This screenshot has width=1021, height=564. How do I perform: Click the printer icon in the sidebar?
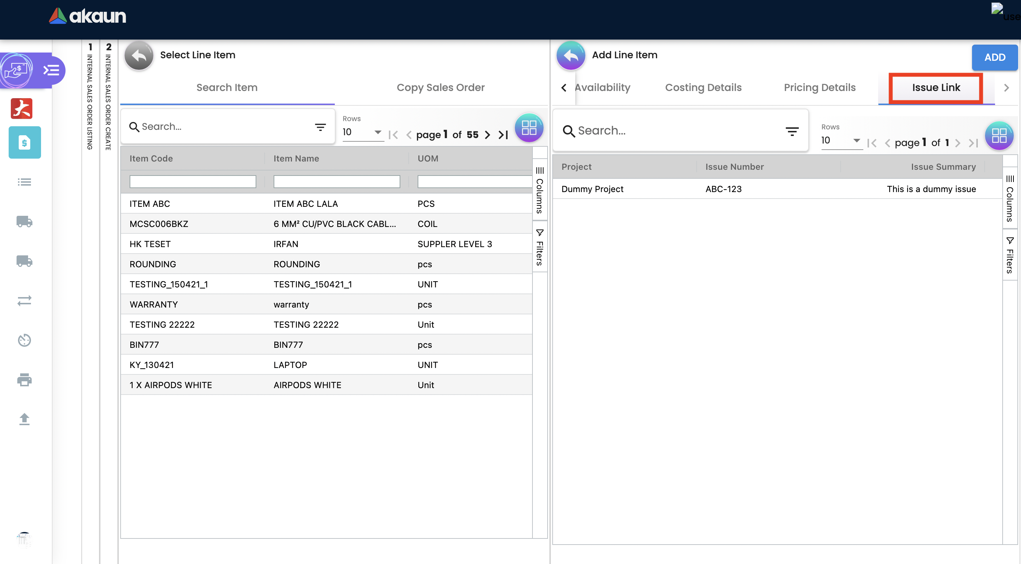pos(24,379)
